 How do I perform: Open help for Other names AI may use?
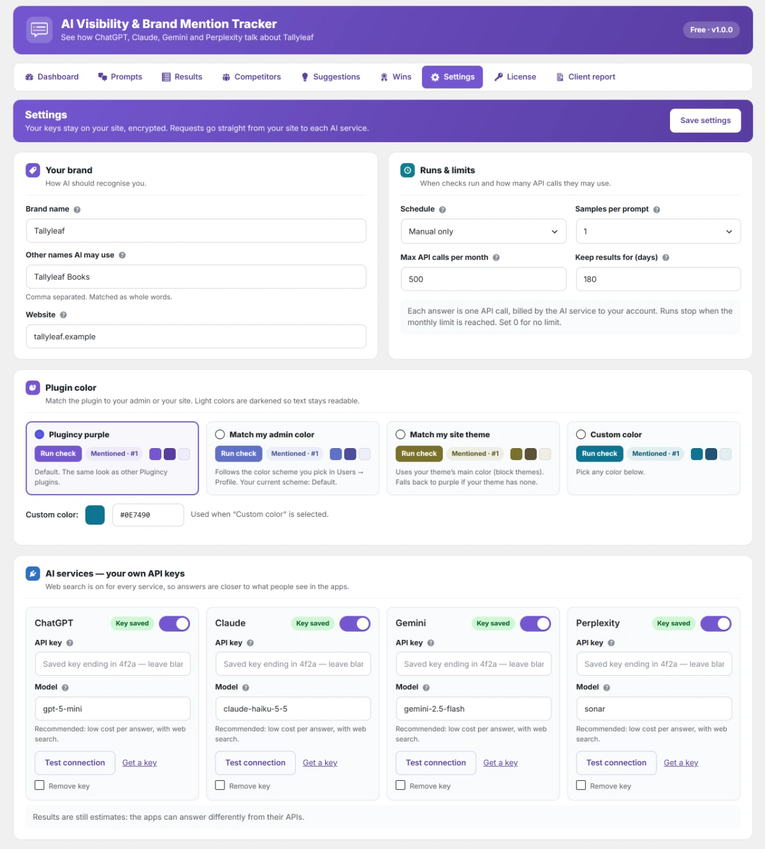coord(122,256)
